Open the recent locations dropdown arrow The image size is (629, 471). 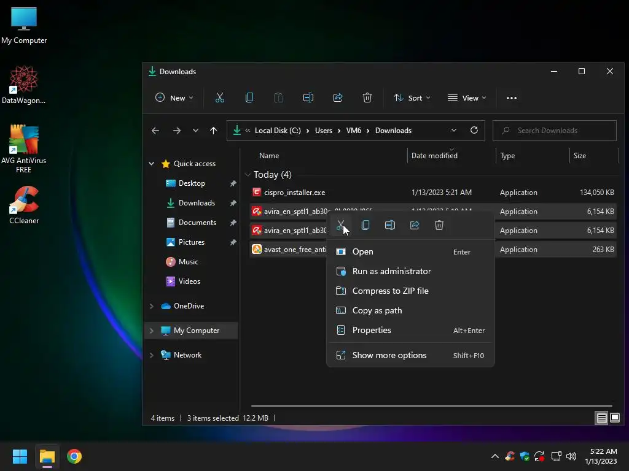(195, 131)
